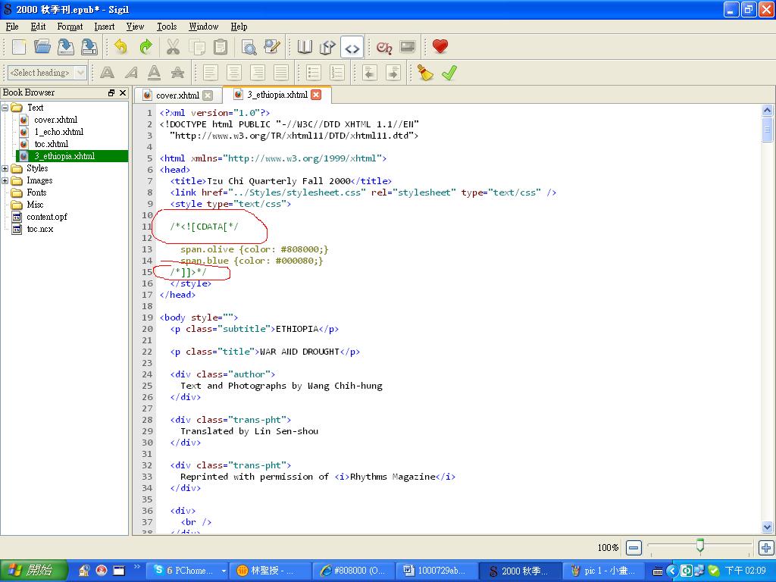Toggle the Split View icon
This screenshot has width=776, height=582.
327,47
